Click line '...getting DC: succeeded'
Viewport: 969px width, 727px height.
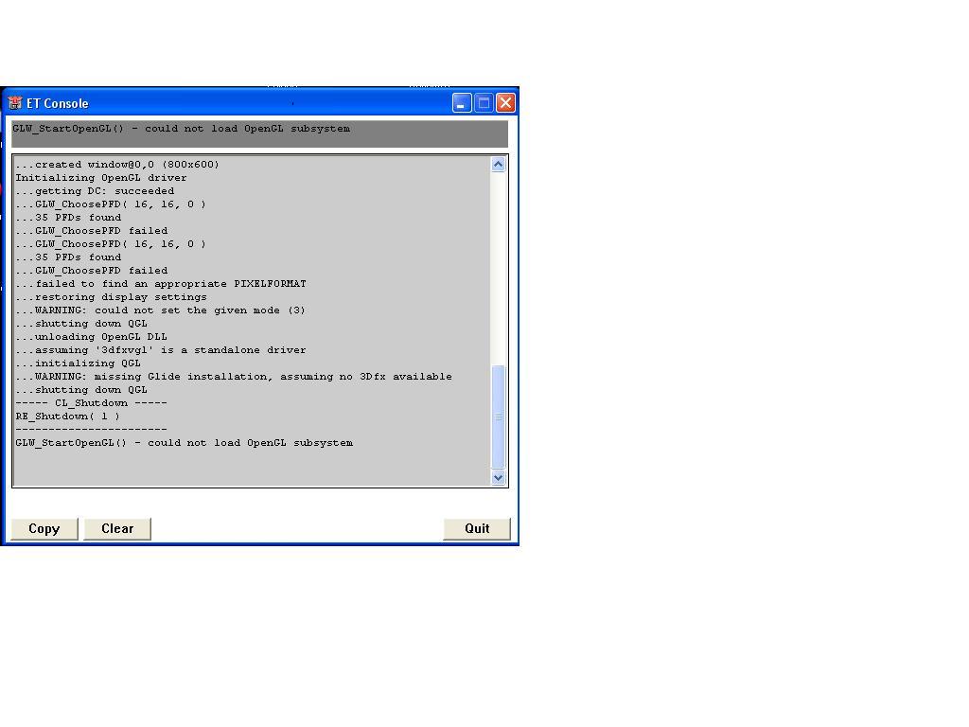[x=95, y=191]
